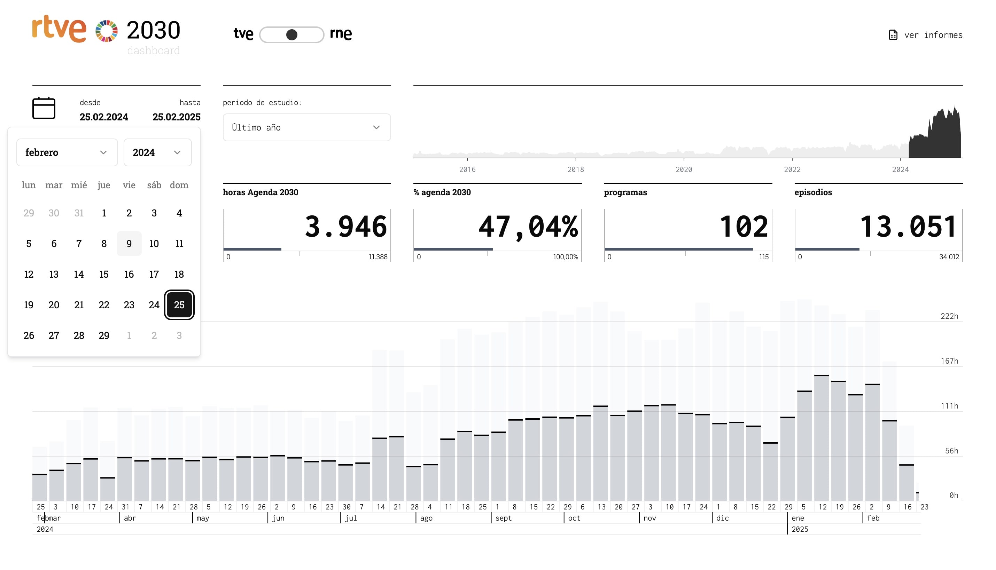The width and height of the screenshot is (996, 570).
Task: Click the episodios count 13.051
Action: (908, 227)
